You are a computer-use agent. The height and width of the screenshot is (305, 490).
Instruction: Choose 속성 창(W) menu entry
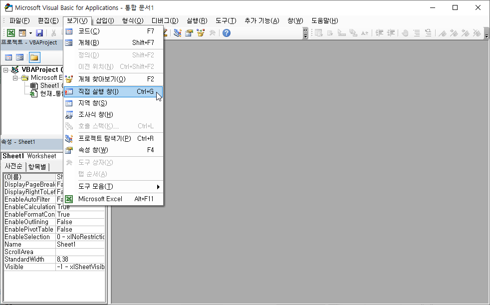(113, 150)
